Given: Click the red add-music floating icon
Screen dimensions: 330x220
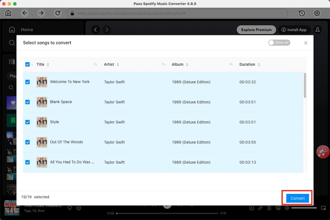Looking at the screenshot, I should pos(322,151).
